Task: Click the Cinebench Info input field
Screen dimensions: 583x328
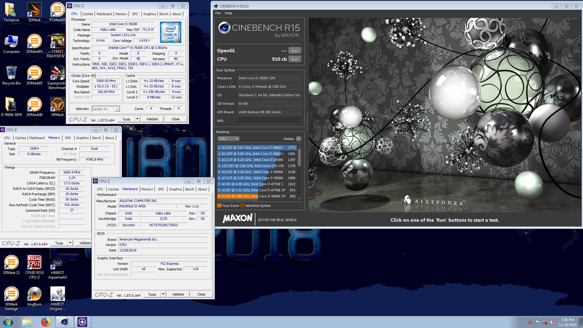Action: click(x=269, y=121)
